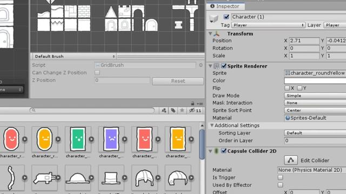This screenshot has width=346, height=194.
Task: Collapse the Transform component
Action: click(210, 33)
